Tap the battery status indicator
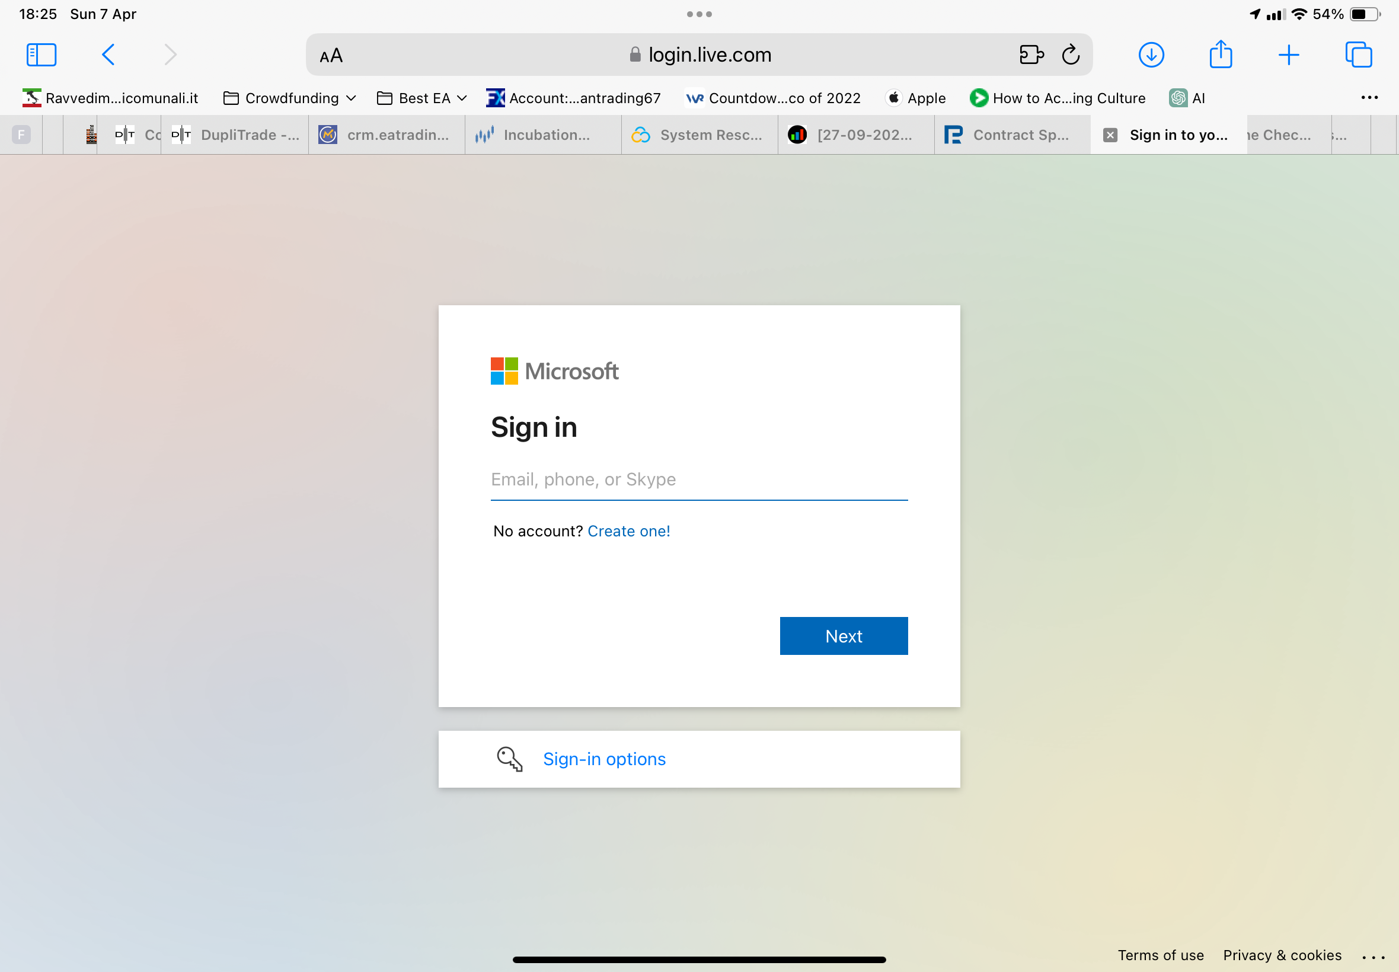The image size is (1399, 972). point(1364,14)
